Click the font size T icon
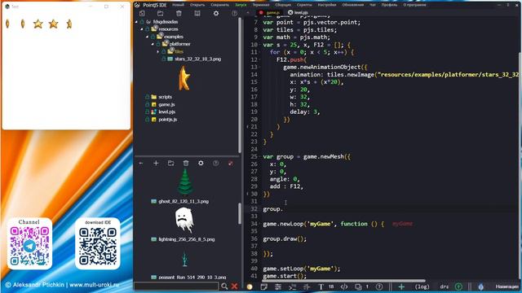Viewport: 522px width, 293px height. point(321,286)
